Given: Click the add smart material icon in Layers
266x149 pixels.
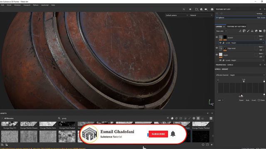Looking at the screenshot, I should [x=256, y=31].
